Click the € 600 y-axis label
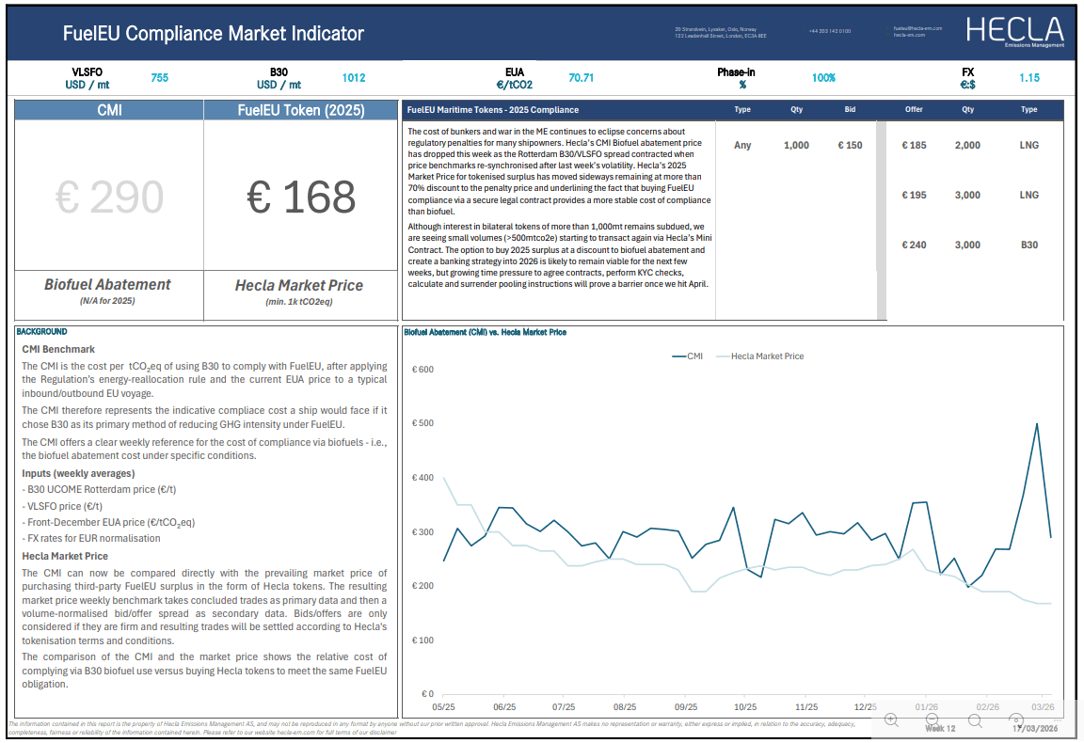This screenshot has width=1084, height=743. [422, 369]
